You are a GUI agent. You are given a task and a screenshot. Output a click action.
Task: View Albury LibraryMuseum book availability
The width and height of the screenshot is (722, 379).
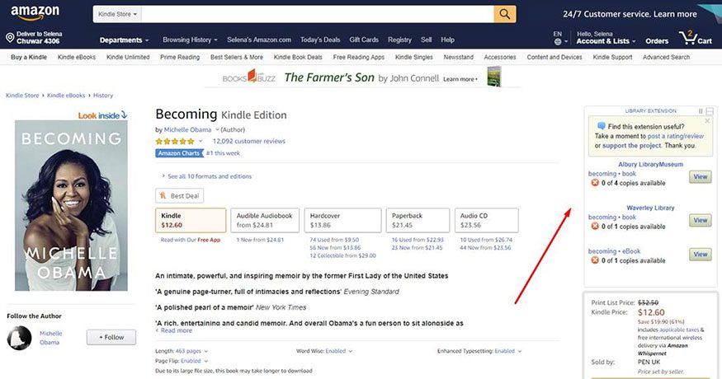700,177
